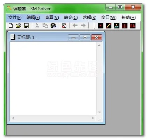Maximize the 无标题: 1 child window

point(85,38)
